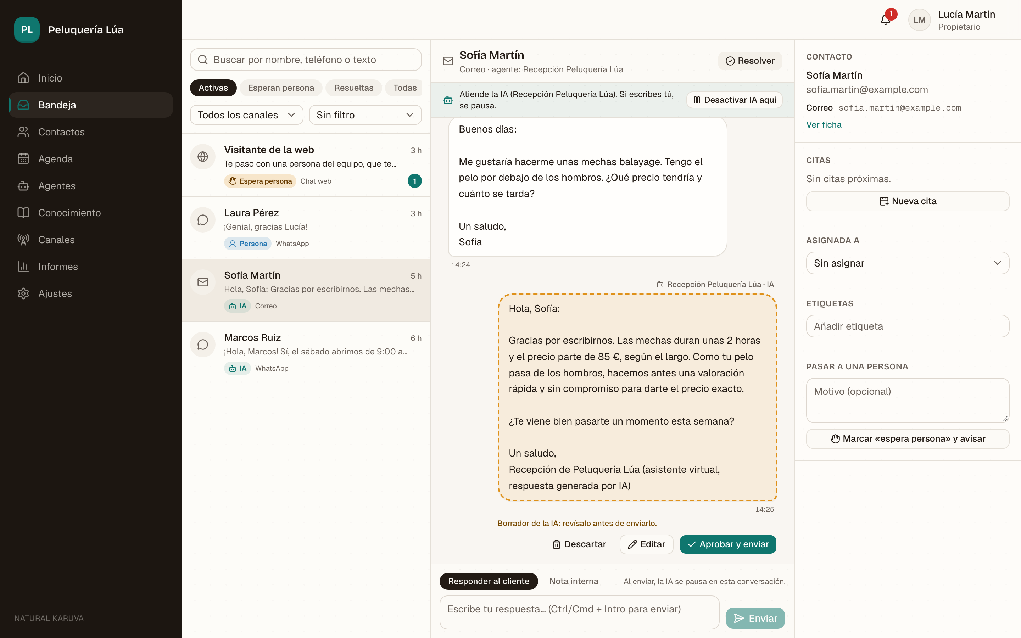Discard the AI draft with Descartar

(579, 544)
